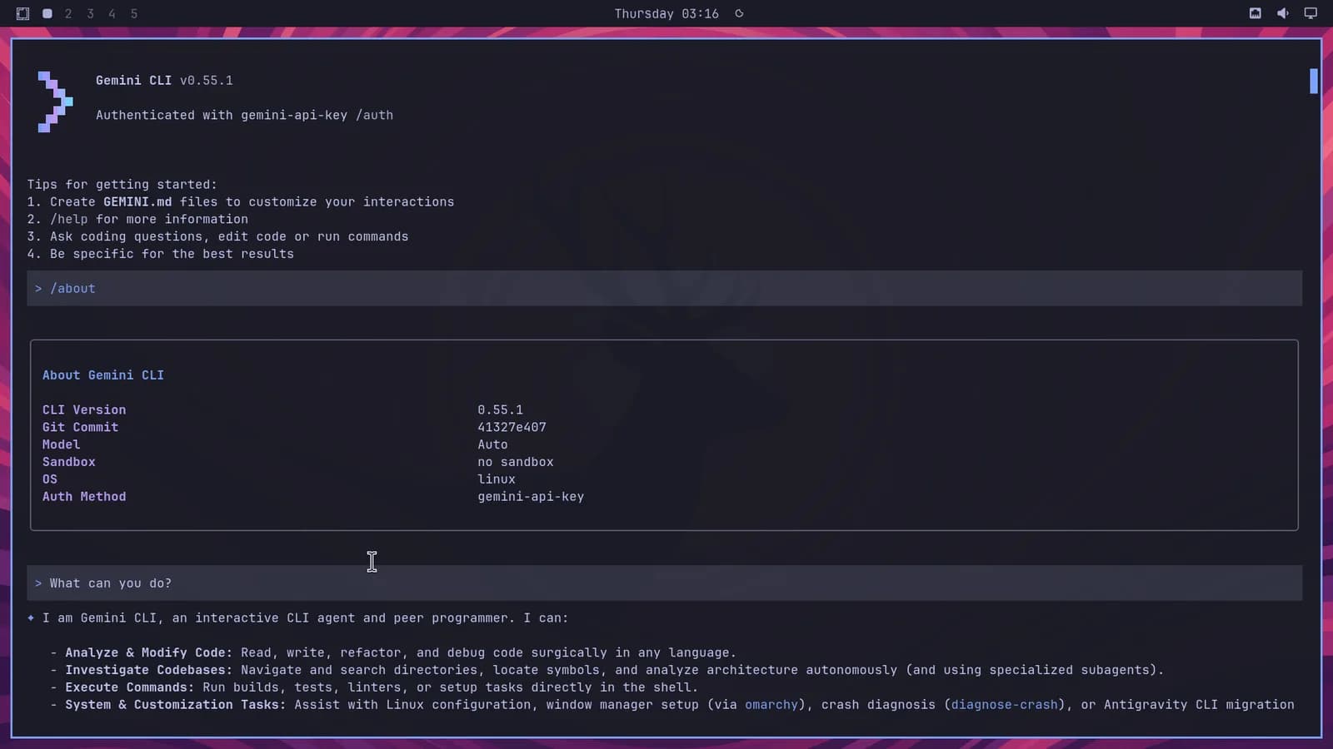Click the /about command prompt line

tap(664, 288)
